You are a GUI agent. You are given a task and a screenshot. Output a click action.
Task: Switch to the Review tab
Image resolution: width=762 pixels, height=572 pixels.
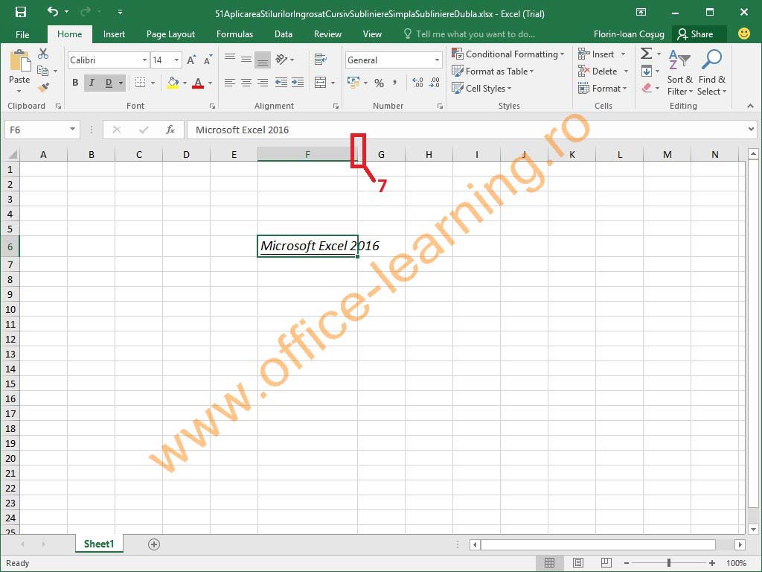(327, 34)
